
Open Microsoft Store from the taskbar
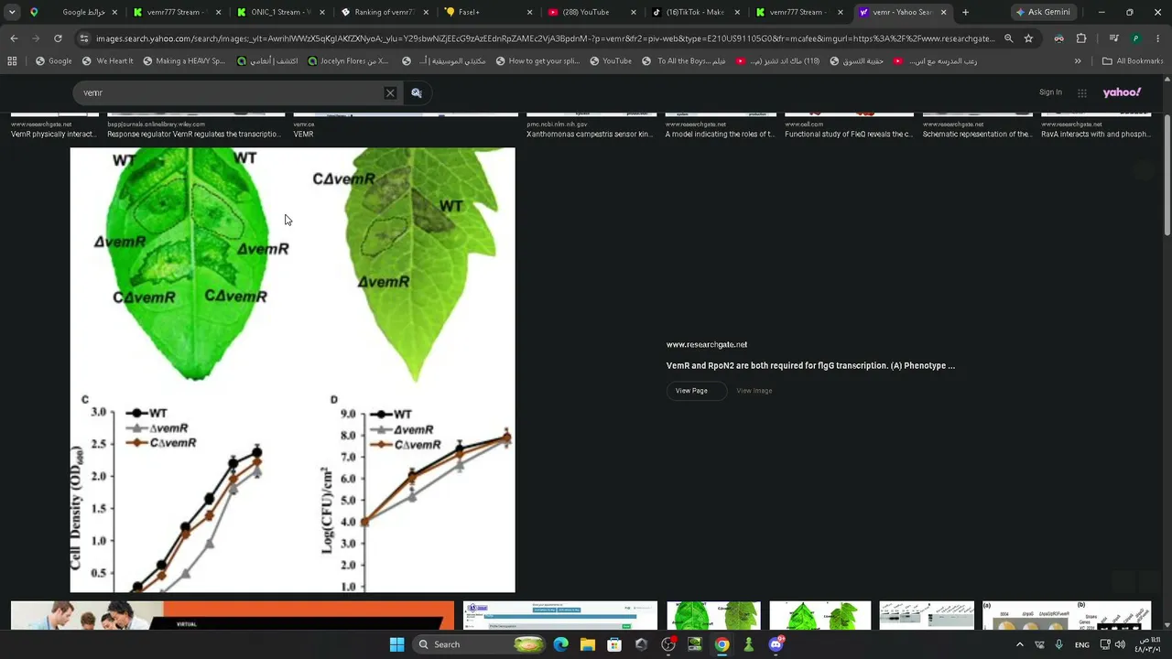tap(614, 644)
